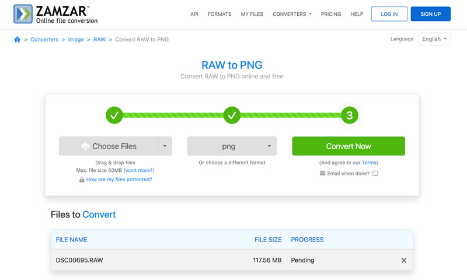Click the PROGRESS column header
Viewport: 467px width, 280px height.
click(308, 240)
